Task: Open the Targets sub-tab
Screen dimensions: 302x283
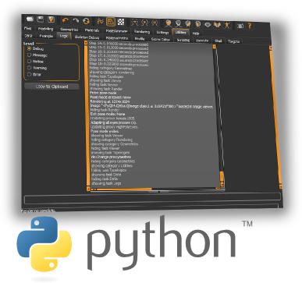Action: [x=233, y=41]
